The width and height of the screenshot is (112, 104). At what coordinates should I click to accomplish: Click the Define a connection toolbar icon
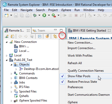click(x=7, y=36)
